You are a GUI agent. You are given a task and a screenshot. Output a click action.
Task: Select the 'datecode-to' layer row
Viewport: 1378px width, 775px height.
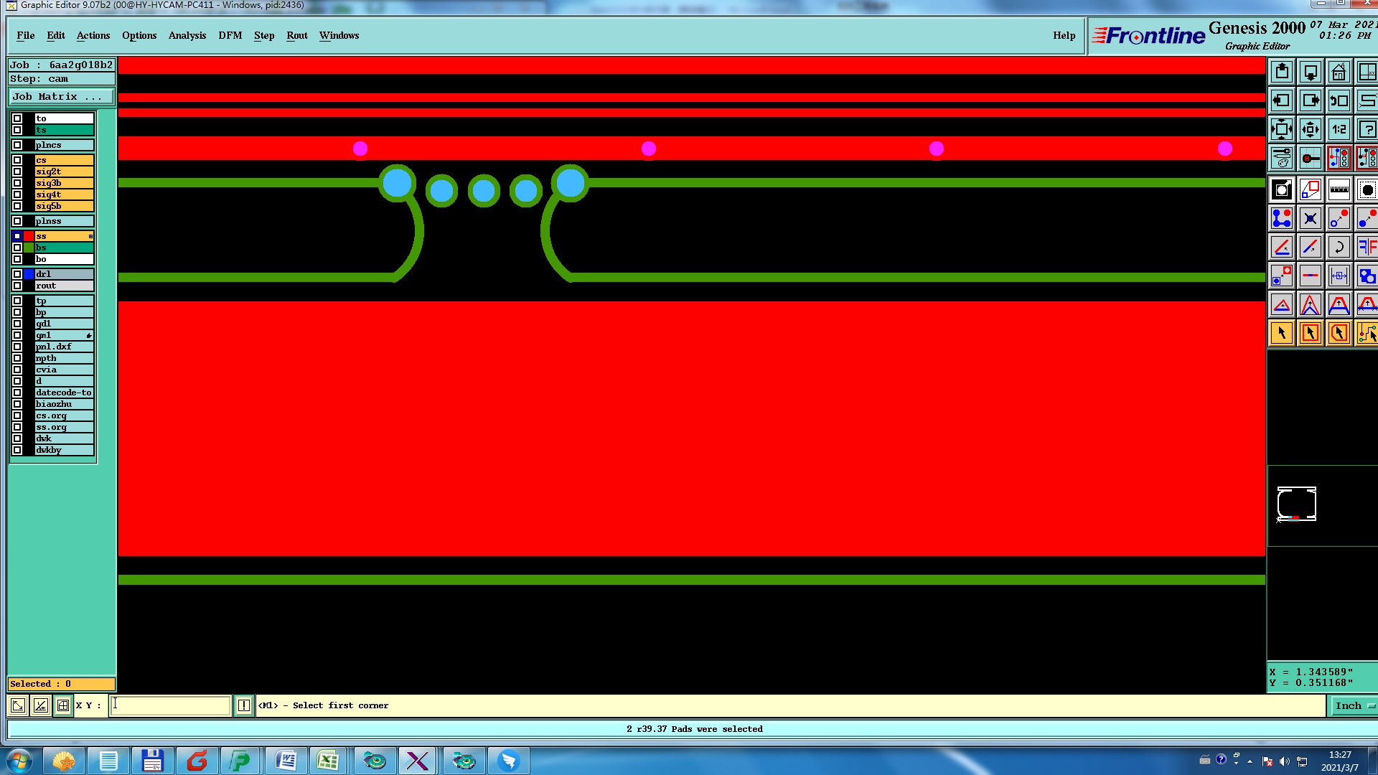pos(64,393)
